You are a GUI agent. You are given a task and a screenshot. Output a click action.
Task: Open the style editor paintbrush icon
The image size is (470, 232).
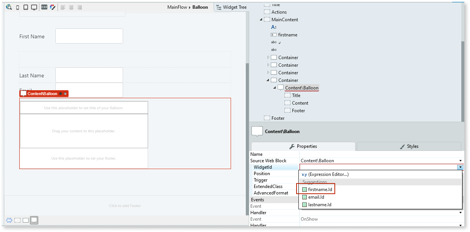[x=53, y=7]
